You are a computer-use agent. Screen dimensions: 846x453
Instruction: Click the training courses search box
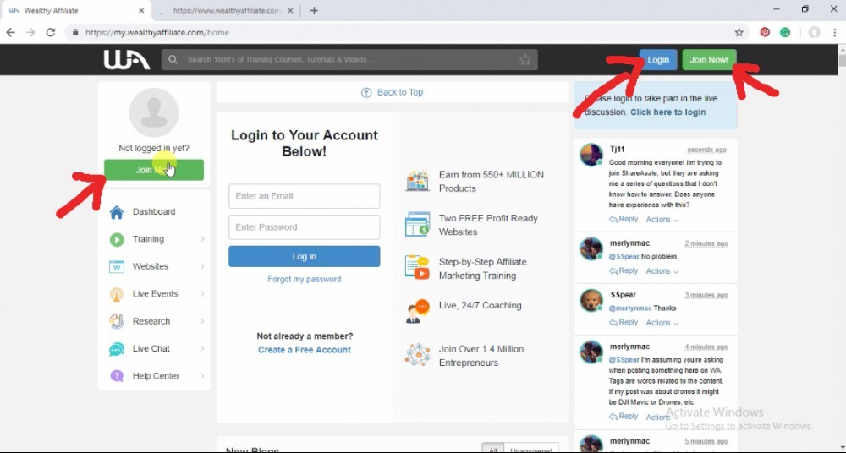click(349, 60)
